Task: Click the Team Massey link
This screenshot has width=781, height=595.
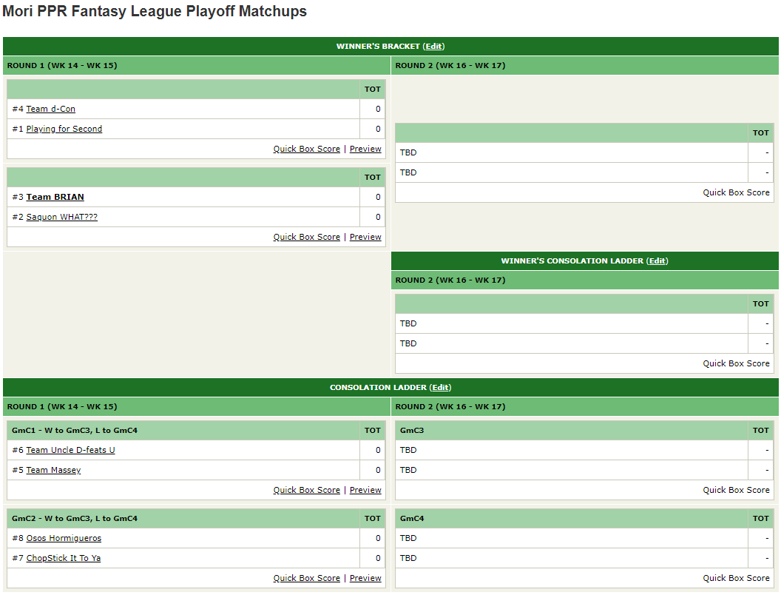Action: click(x=53, y=471)
